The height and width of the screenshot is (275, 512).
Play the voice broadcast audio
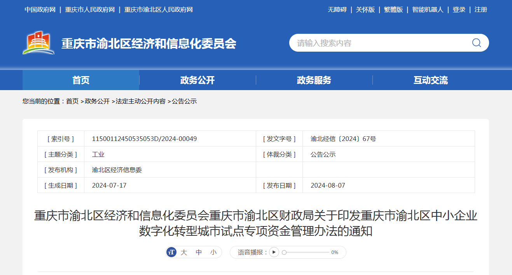[274, 252]
